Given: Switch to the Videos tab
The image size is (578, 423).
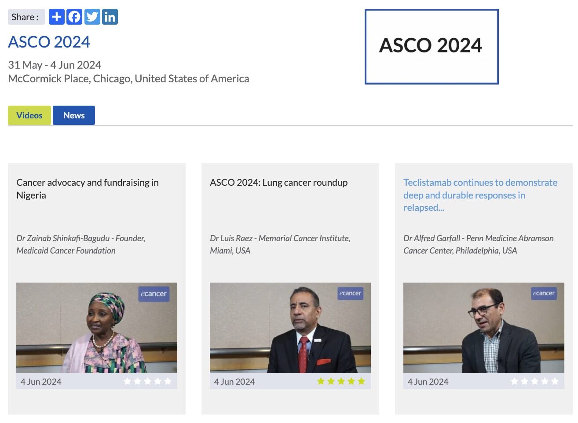Looking at the screenshot, I should (29, 115).
